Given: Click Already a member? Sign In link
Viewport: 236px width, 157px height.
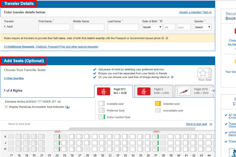Looking at the screenshot, I should pyautogui.click(x=195, y=12).
